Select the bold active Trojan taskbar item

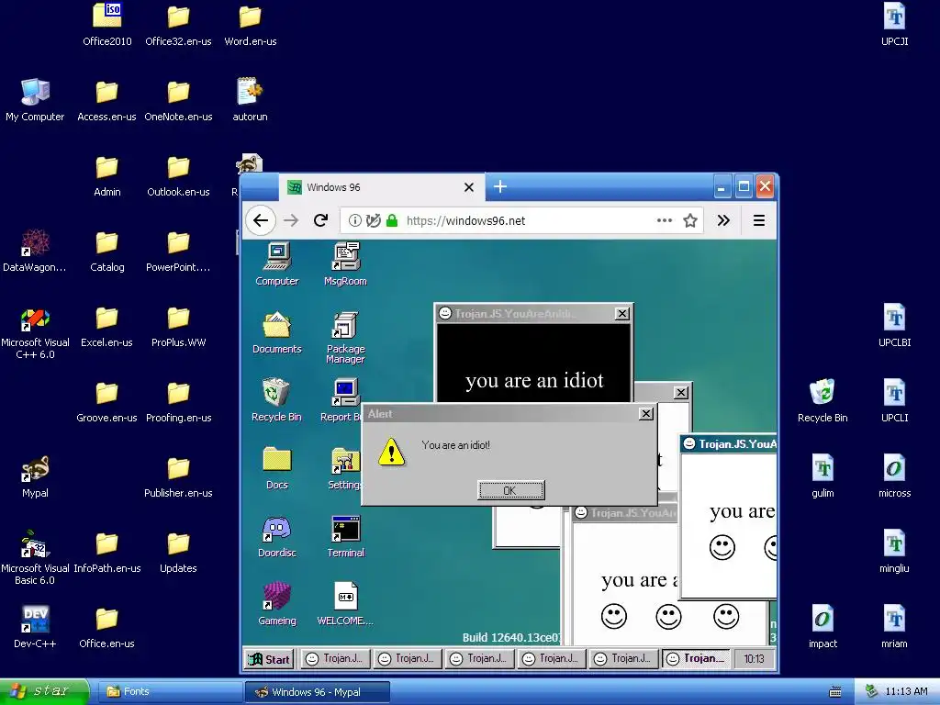pyautogui.click(x=696, y=659)
